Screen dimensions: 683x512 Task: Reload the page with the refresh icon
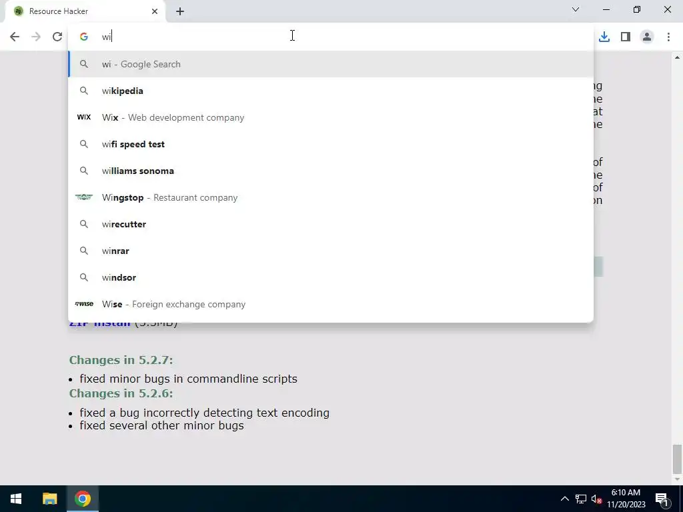coord(57,37)
